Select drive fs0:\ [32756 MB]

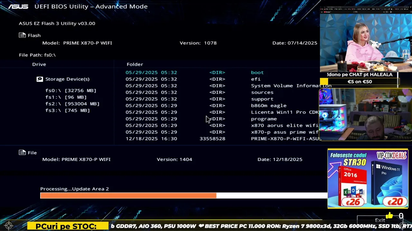pyautogui.click(x=71, y=90)
